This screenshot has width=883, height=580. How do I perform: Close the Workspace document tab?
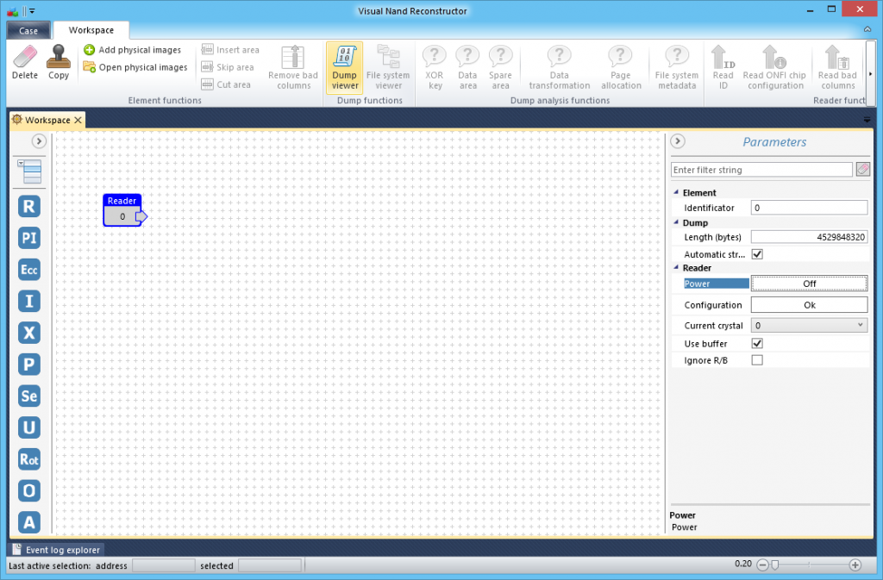click(x=78, y=120)
